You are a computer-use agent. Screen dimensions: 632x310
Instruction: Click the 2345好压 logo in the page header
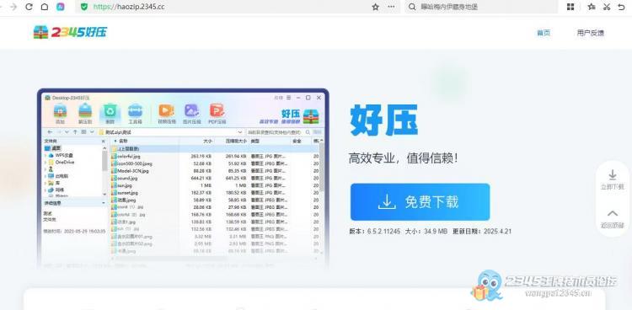70,32
